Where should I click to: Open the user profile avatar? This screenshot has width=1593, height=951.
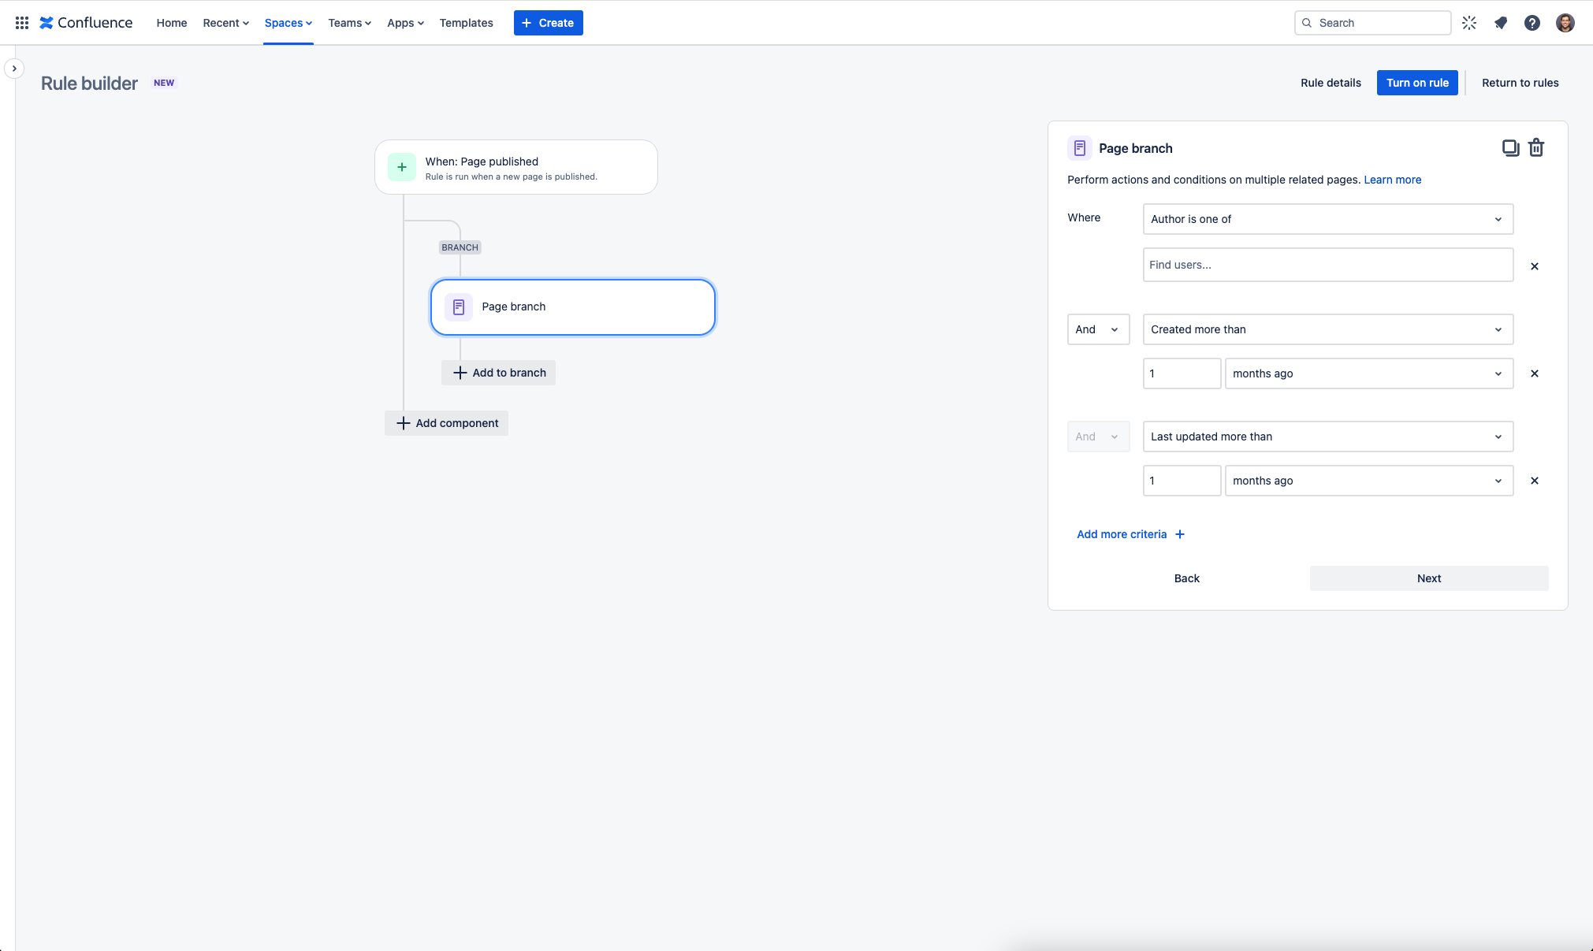click(x=1565, y=23)
